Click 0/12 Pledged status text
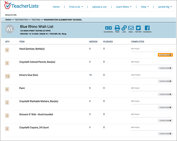The width and height of the screenshot is (177, 141). click(x=136, y=75)
